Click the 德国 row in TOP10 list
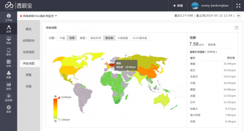 213,64
